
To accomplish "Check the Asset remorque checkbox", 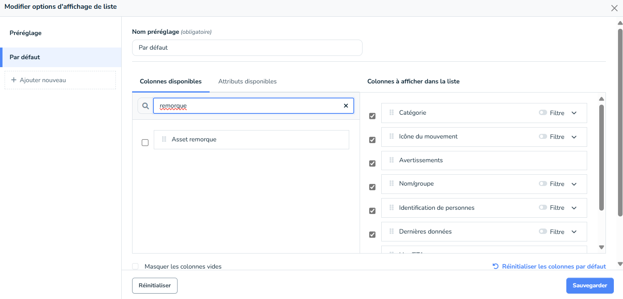I will point(145,143).
